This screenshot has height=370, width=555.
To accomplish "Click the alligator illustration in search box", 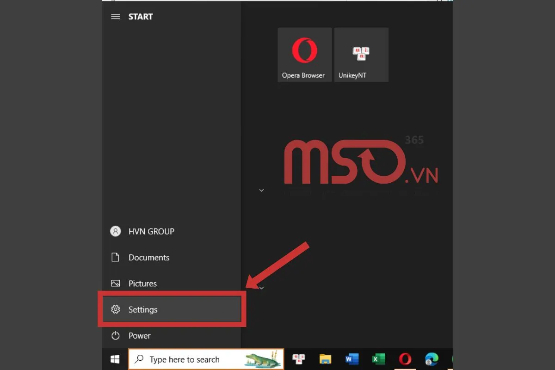I will pyautogui.click(x=263, y=359).
